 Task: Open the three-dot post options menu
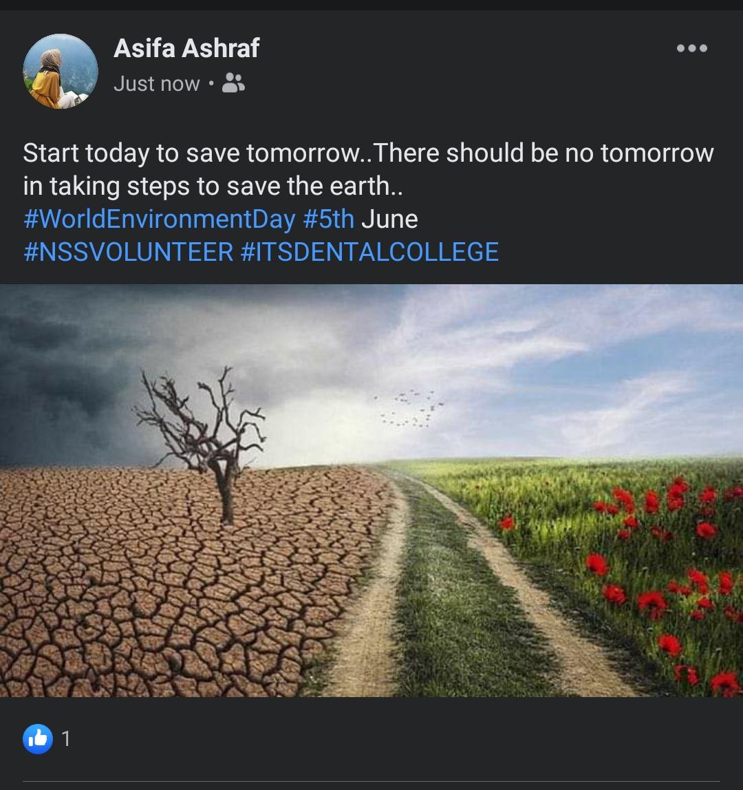tap(691, 48)
